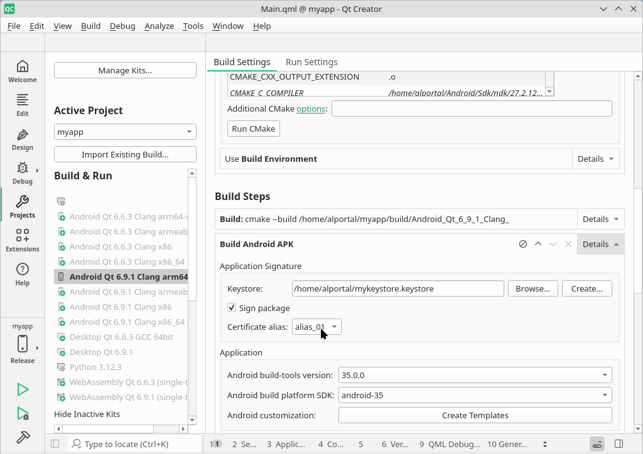
Task: Click the Keystore path field
Action: click(397, 288)
